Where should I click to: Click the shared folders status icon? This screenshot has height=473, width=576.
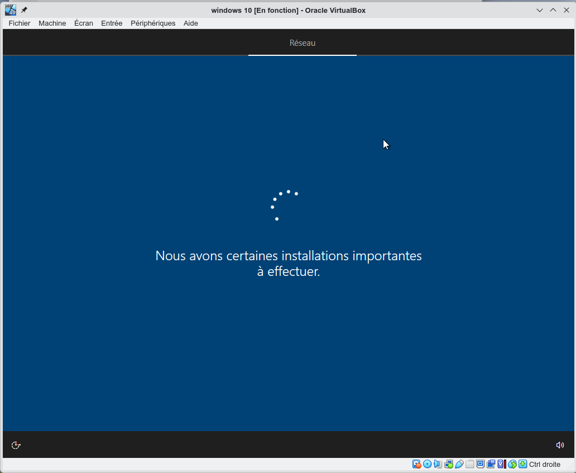(470, 464)
